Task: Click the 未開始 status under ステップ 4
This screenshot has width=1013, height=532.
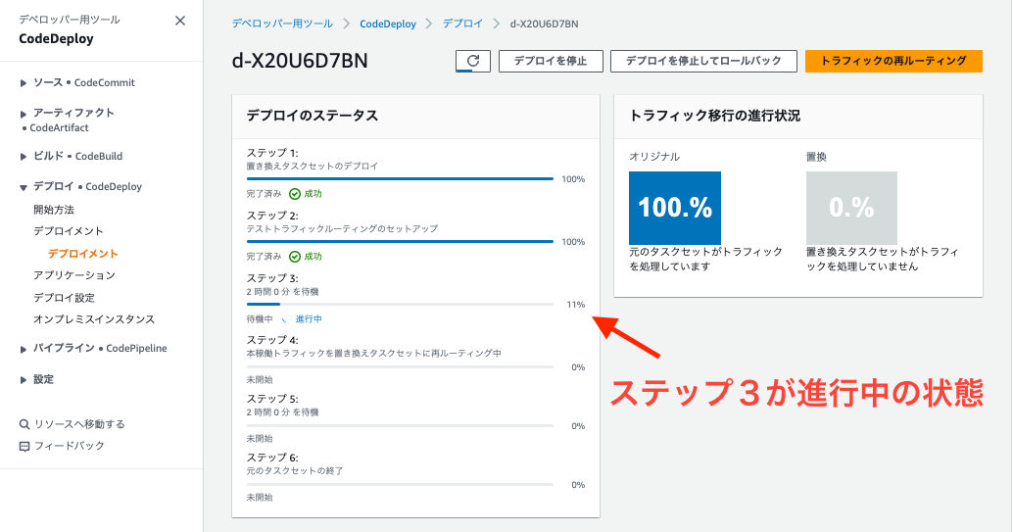Action: tap(259, 380)
